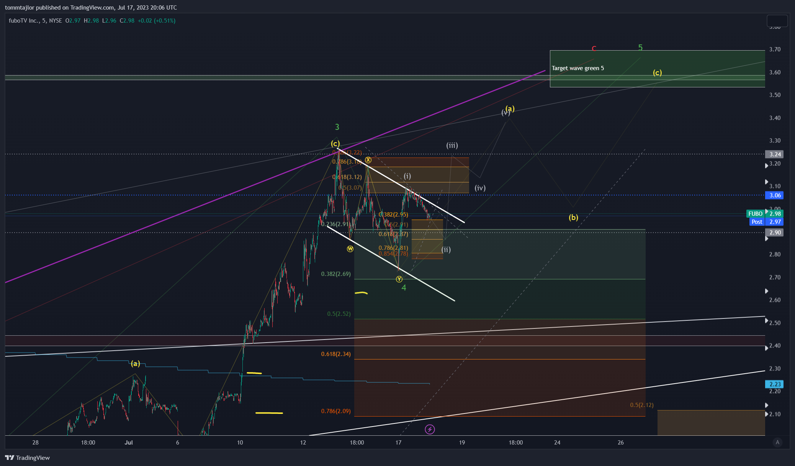Select the green '5' wave label
Image resolution: width=795 pixels, height=466 pixels.
tap(640, 48)
